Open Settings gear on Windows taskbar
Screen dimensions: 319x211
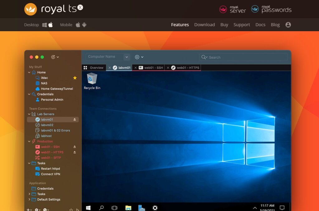(x=155, y=208)
